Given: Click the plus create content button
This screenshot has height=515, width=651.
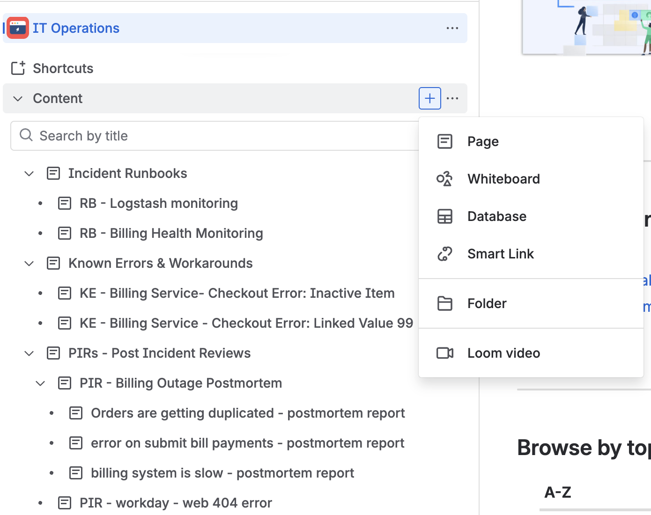Looking at the screenshot, I should pos(429,98).
